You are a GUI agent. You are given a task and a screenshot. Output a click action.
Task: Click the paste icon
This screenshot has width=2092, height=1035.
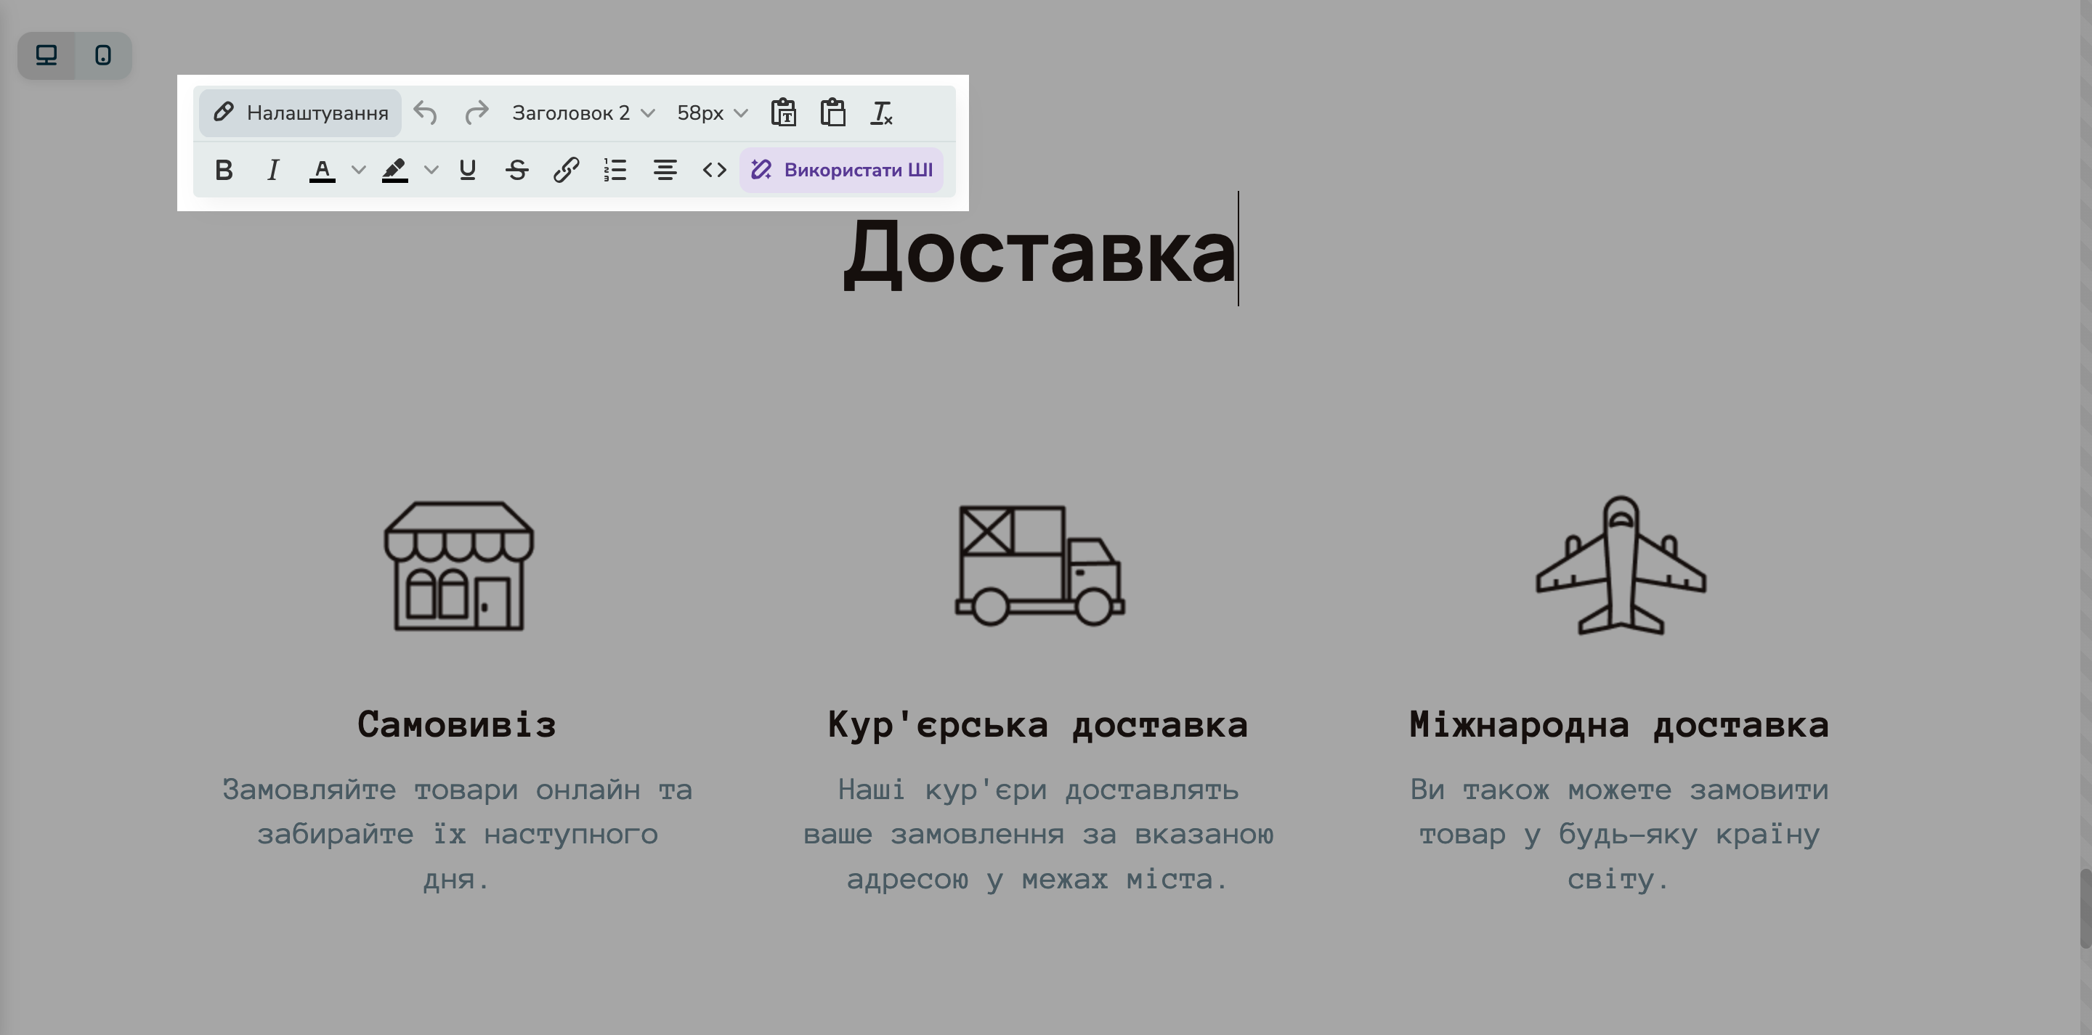pyautogui.click(x=835, y=112)
